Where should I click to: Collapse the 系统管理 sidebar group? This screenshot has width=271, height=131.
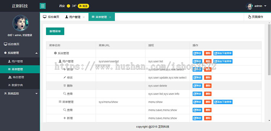pos(20,53)
